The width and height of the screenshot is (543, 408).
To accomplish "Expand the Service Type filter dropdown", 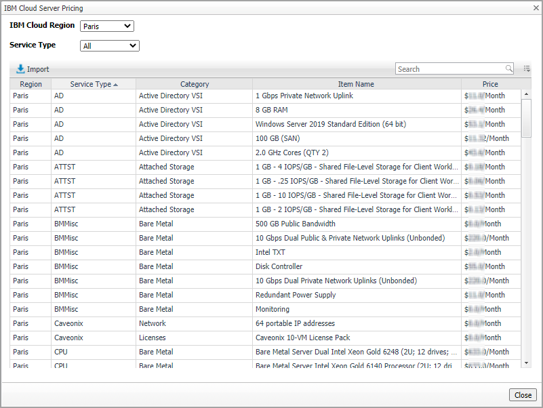I will click(109, 46).
